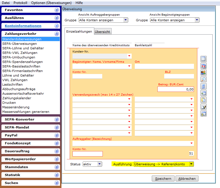The image size is (220, 188).
Task: Expand the Suchen panel chevron
Action: pyautogui.click(x=57, y=183)
